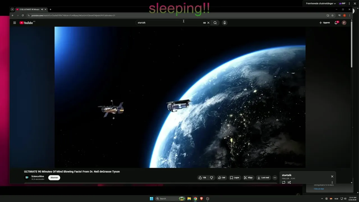The height and width of the screenshot is (202, 359).
Task: Start voice search with microphone
Action: (224, 23)
